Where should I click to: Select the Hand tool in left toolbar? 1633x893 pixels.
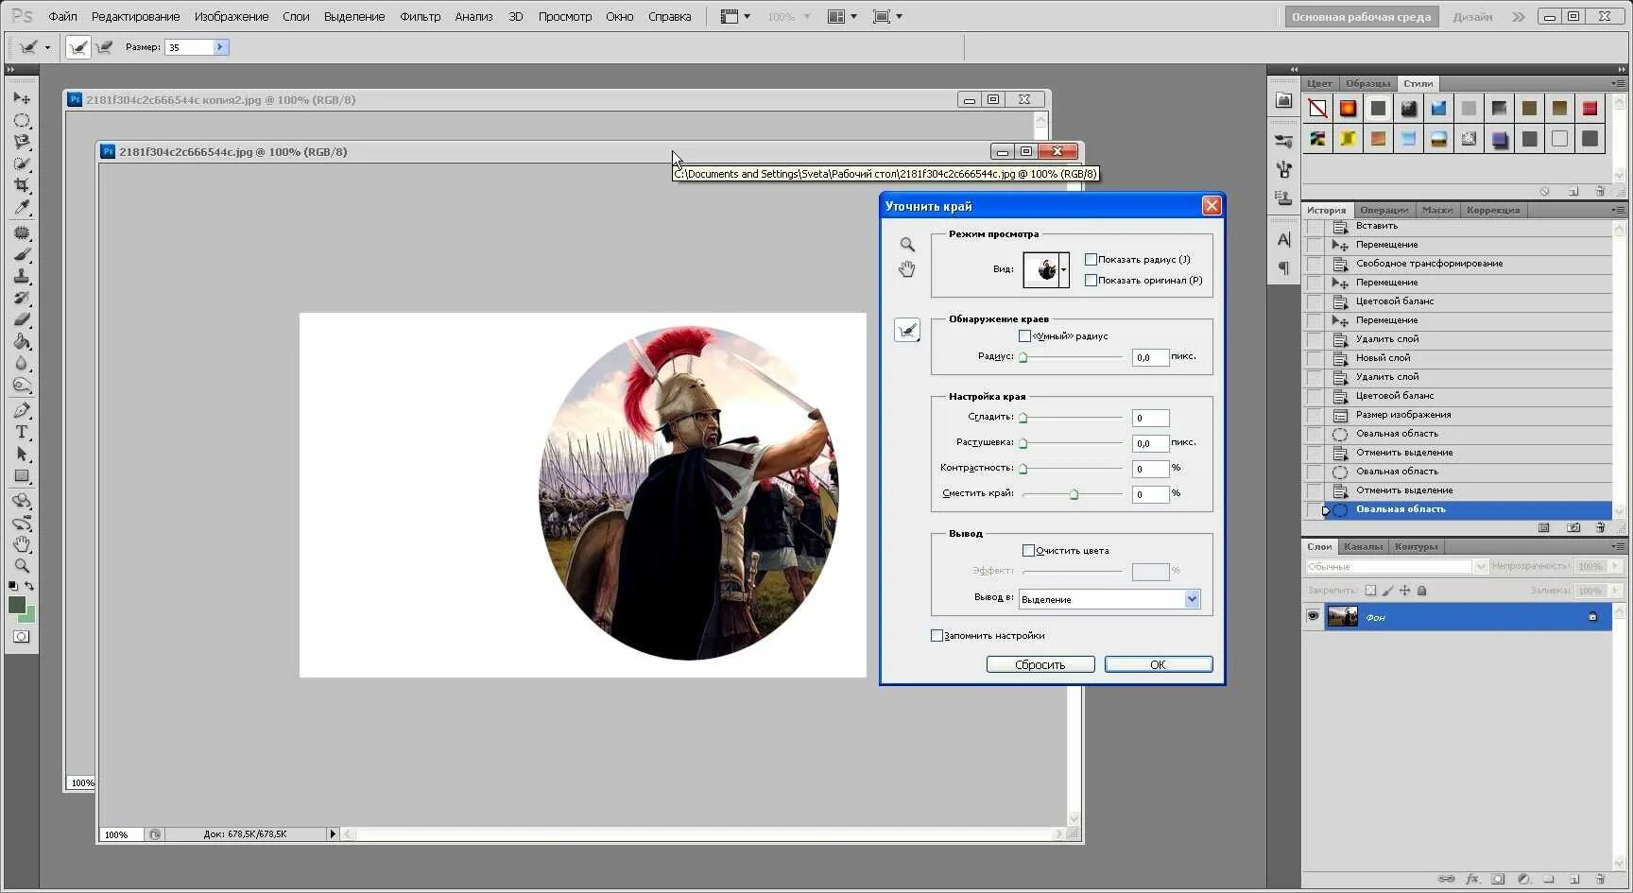(x=22, y=544)
